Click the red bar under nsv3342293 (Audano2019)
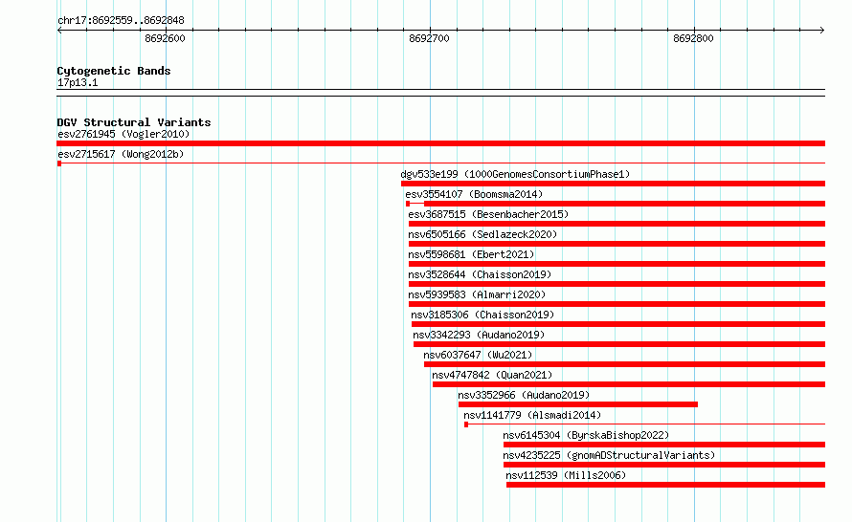Screen dimensions: 852x522 (x=619, y=344)
